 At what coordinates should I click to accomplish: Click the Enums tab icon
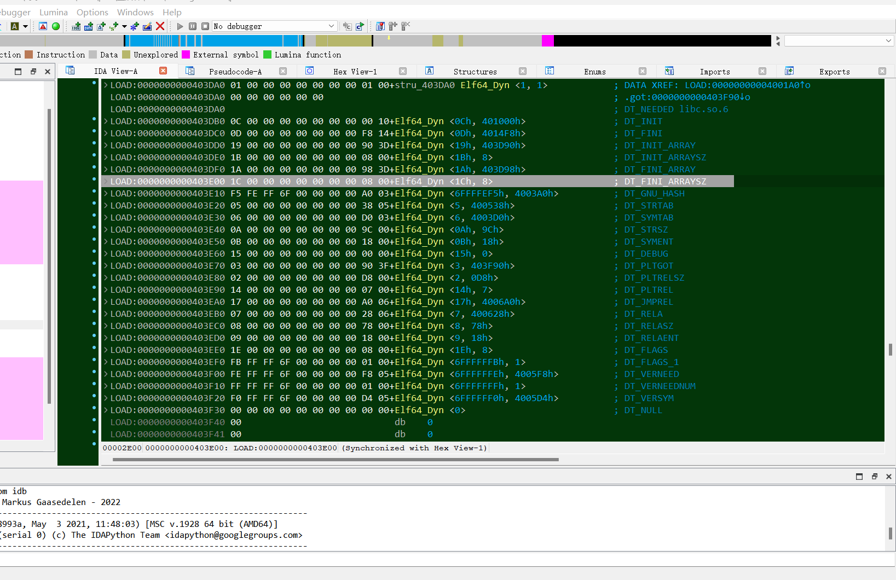[550, 71]
